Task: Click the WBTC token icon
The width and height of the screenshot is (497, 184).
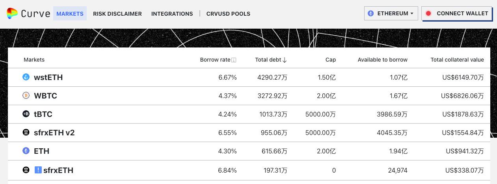Action: 26,95
